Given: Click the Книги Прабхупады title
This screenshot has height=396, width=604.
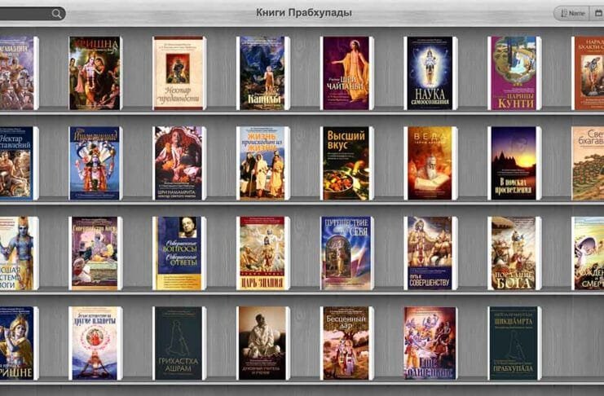Looking at the screenshot, I should pyautogui.click(x=303, y=13).
